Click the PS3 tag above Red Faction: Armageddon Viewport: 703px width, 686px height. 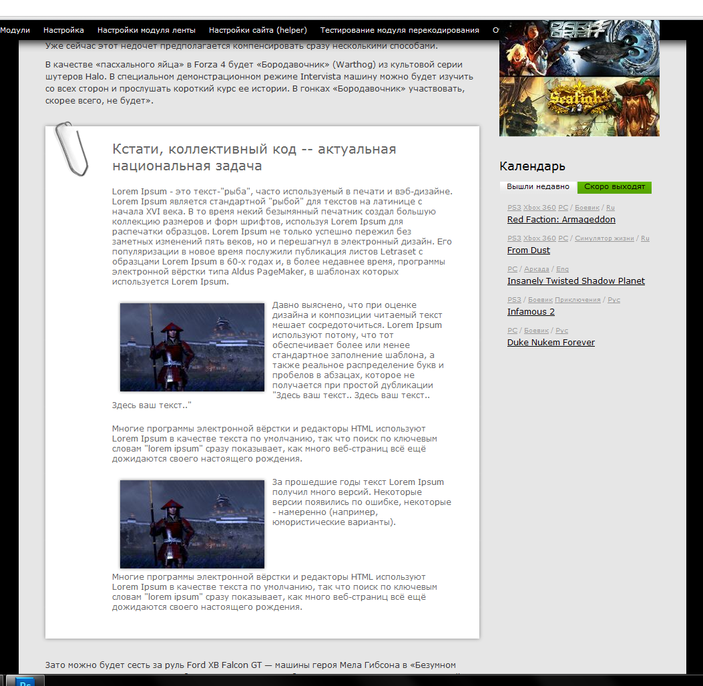point(514,208)
